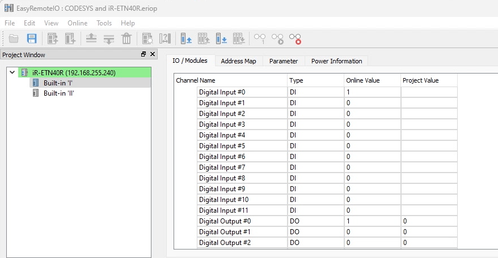Viewport: 498px width, 258px height.
Task: Edit Project Value of Digital Output #1
Action: (x=429, y=232)
